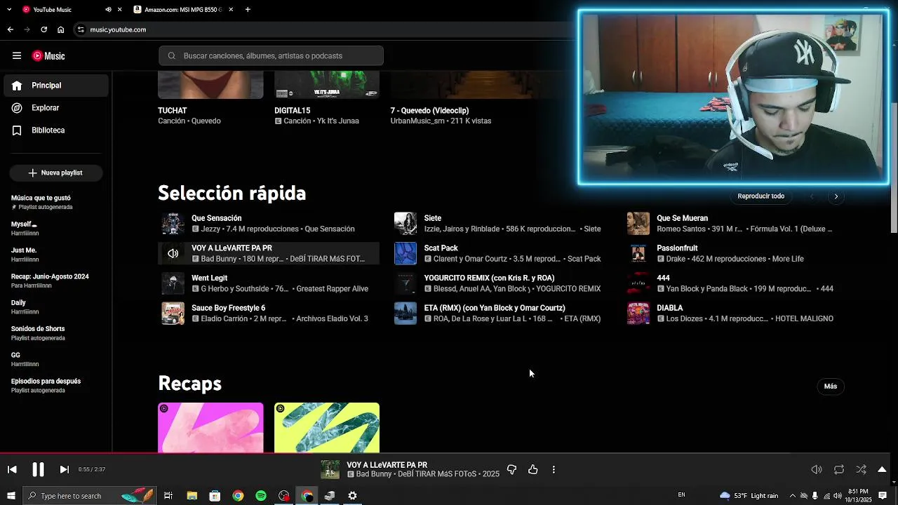Skip to next track
The width and height of the screenshot is (898, 505).
[x=64, y=469]
